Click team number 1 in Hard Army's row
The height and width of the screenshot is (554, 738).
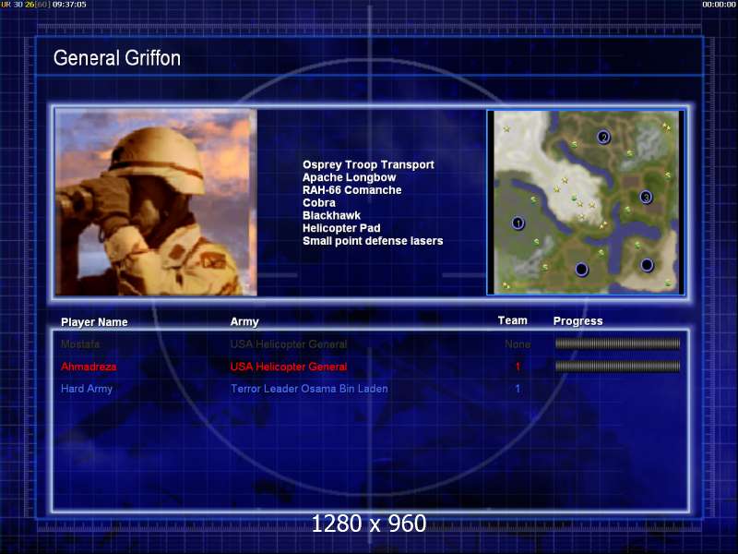(x=518, y=389)
